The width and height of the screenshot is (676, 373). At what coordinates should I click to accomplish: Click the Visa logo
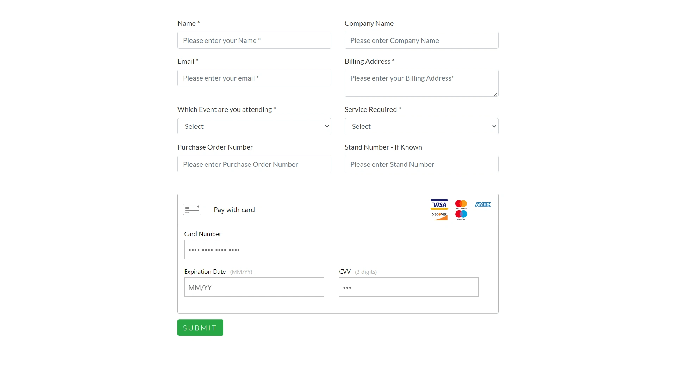(x=439, y=204)
